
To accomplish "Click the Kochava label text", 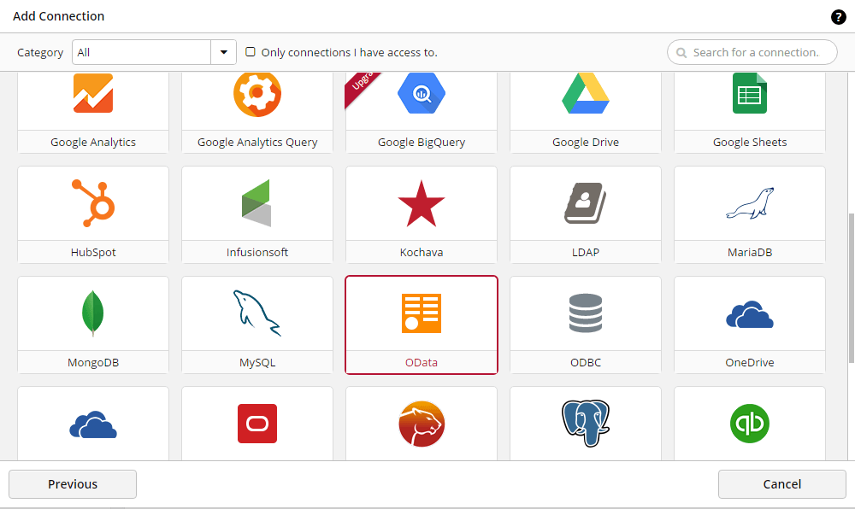I will click(x=422, y=252).
